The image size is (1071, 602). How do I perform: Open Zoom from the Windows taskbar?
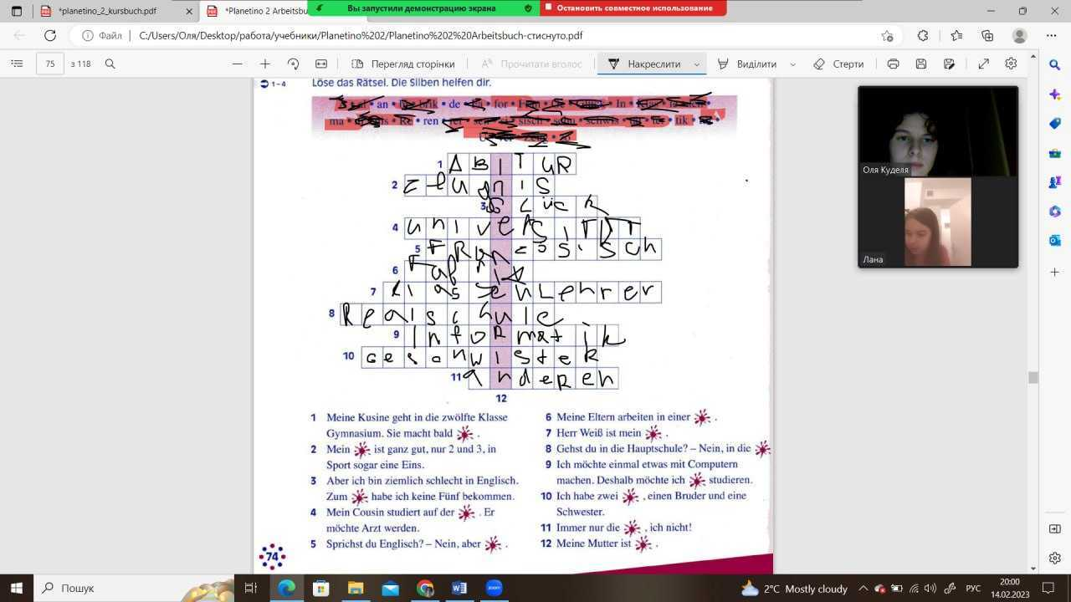(x=494, y=588)
